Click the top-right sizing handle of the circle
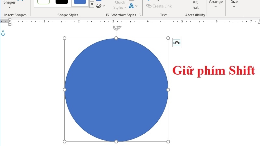This screenshot has height=146, width=260. coord(168,38)
